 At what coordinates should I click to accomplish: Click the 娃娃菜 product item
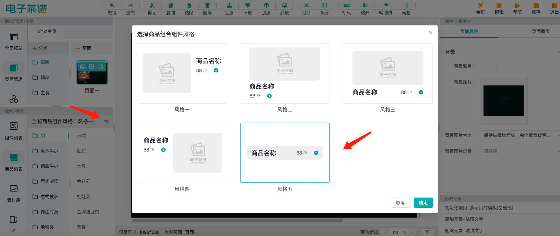[84, 197]
